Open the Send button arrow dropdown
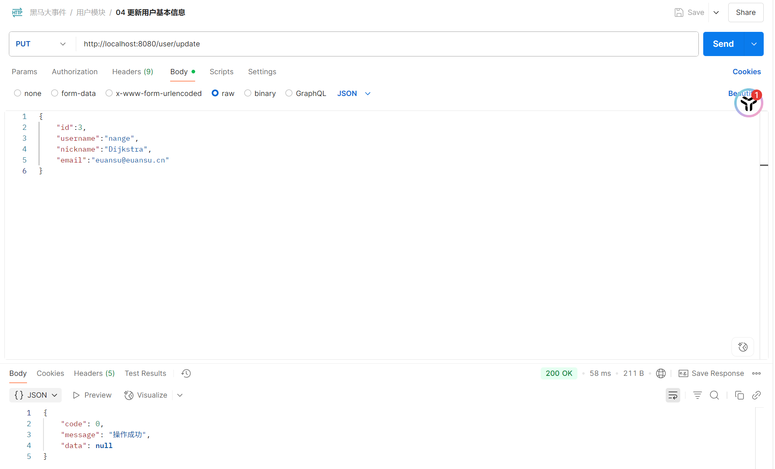Viewport: 775px width, 469px height. [754, 44]
